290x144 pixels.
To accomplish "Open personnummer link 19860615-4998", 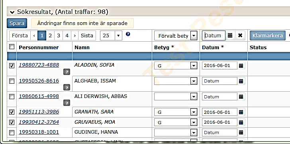I will tap(39, 96).
